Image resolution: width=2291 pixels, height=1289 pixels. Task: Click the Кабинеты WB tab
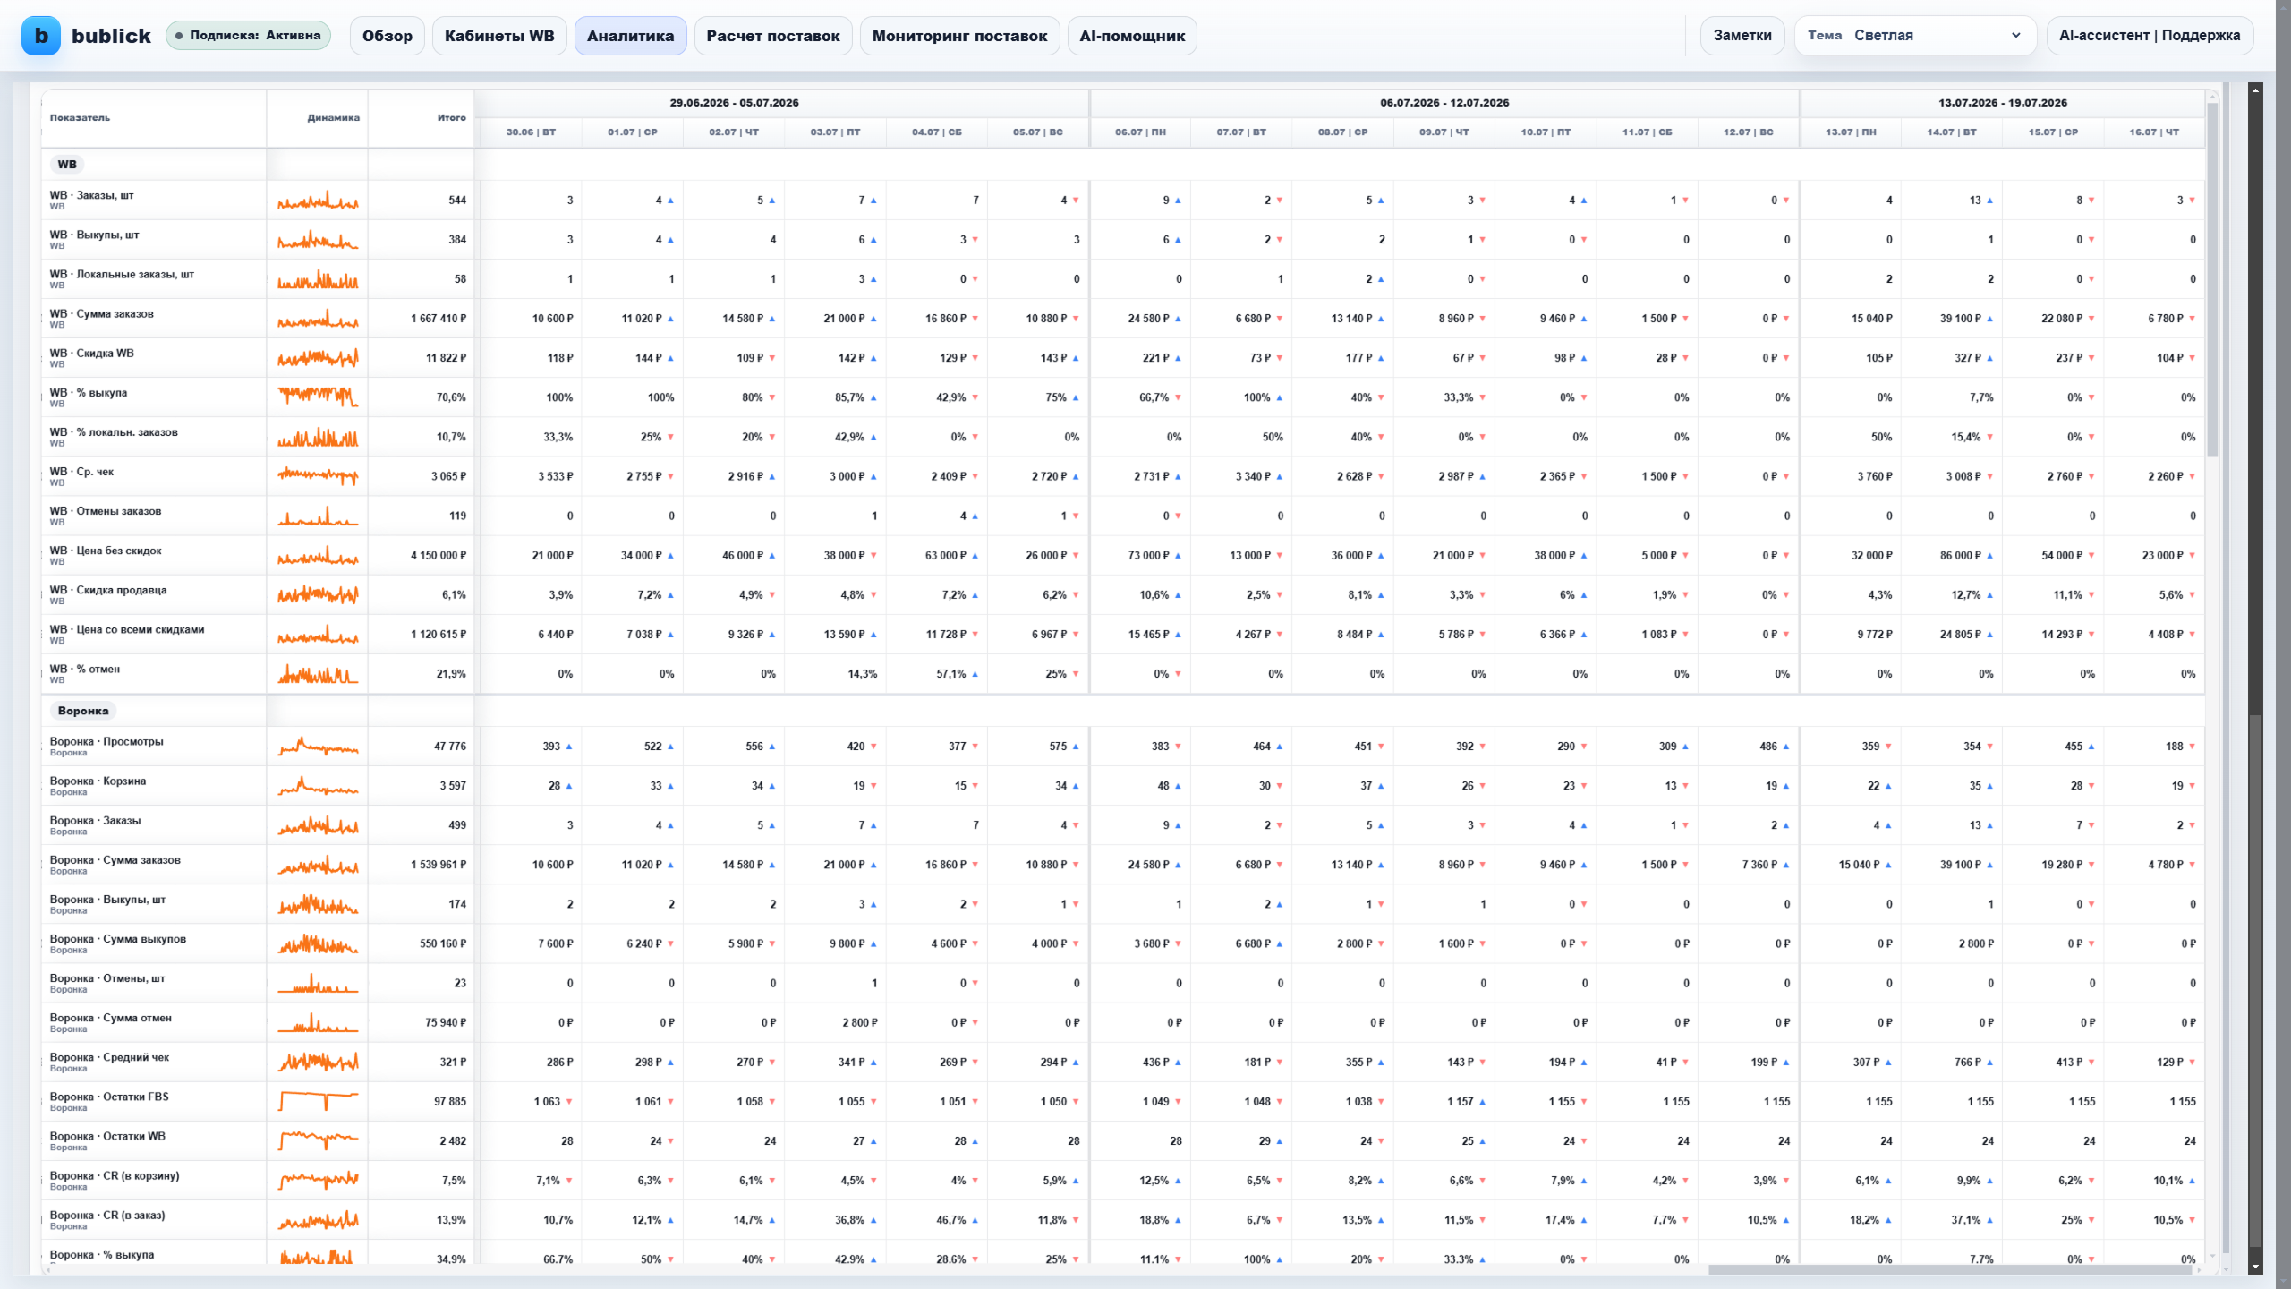[x=499, y=36]
